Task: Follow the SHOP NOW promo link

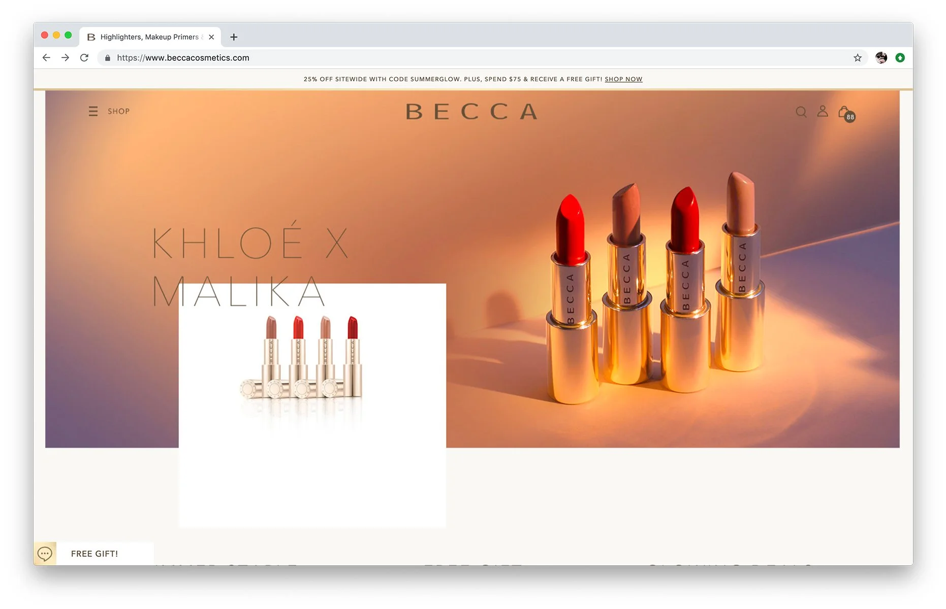Action: 623,79
